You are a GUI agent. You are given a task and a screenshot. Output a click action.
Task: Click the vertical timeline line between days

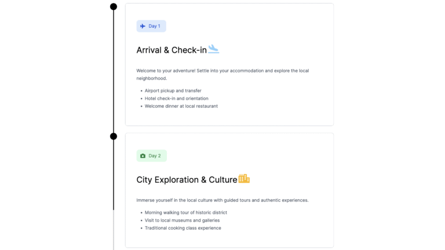coord(114,71)
